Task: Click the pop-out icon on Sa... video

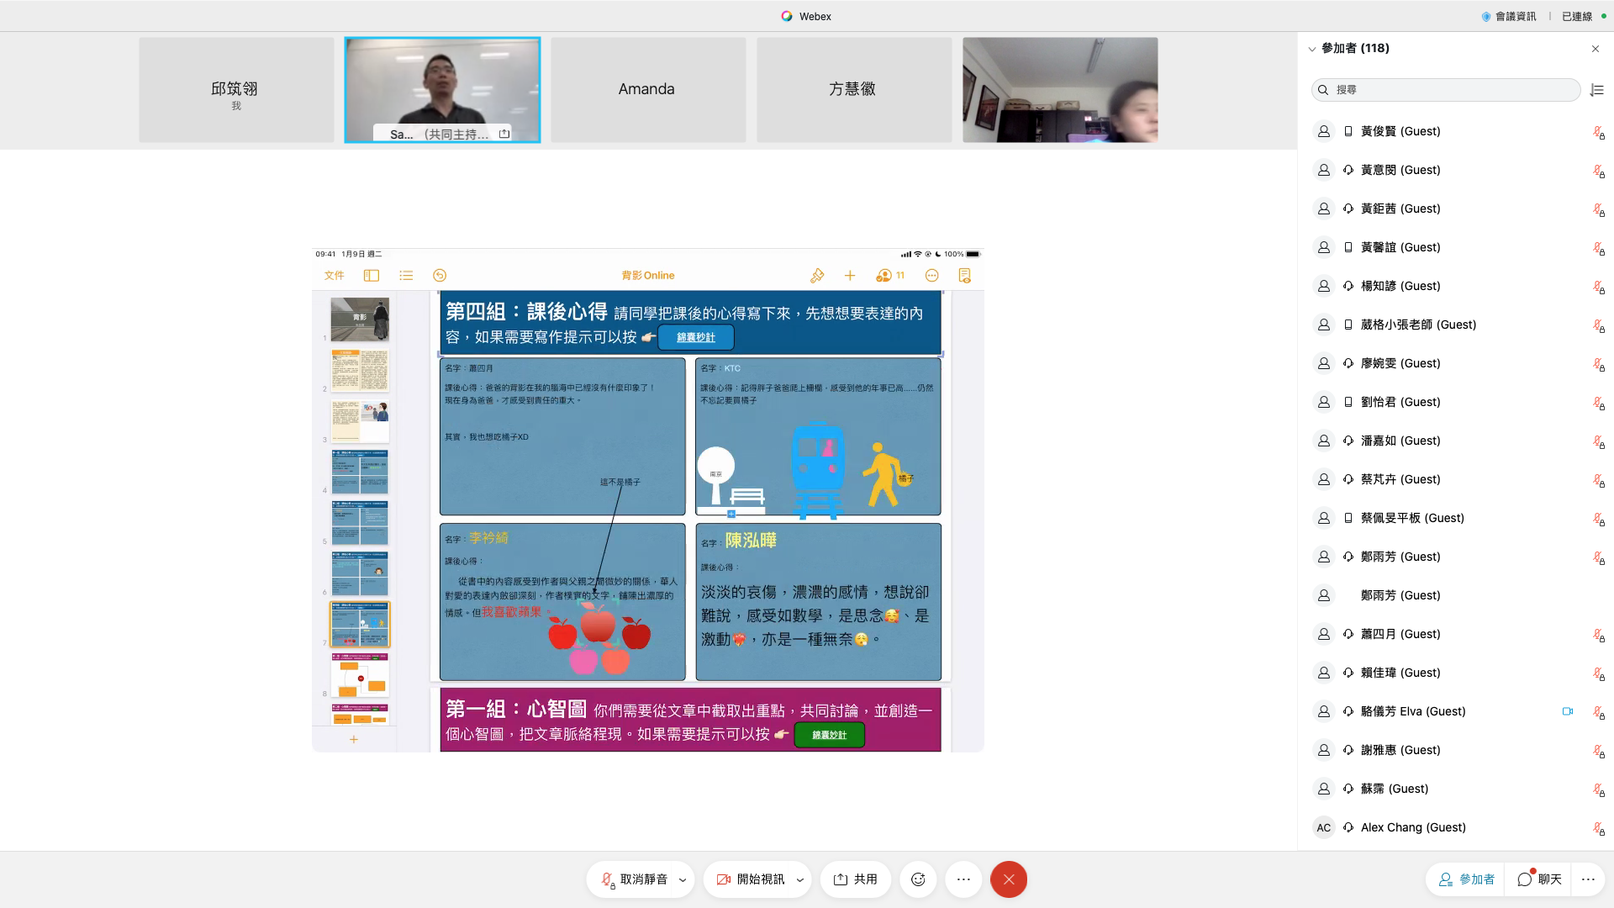Action: click(504, 134)
